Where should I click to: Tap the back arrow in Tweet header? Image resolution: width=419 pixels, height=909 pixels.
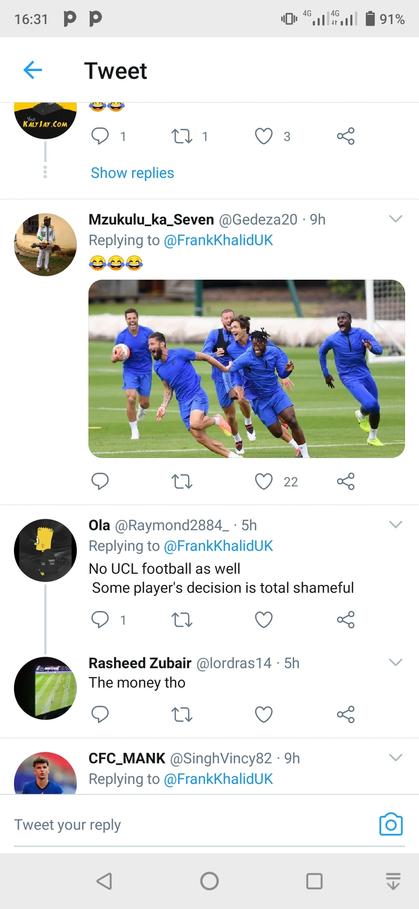point(33,71)
